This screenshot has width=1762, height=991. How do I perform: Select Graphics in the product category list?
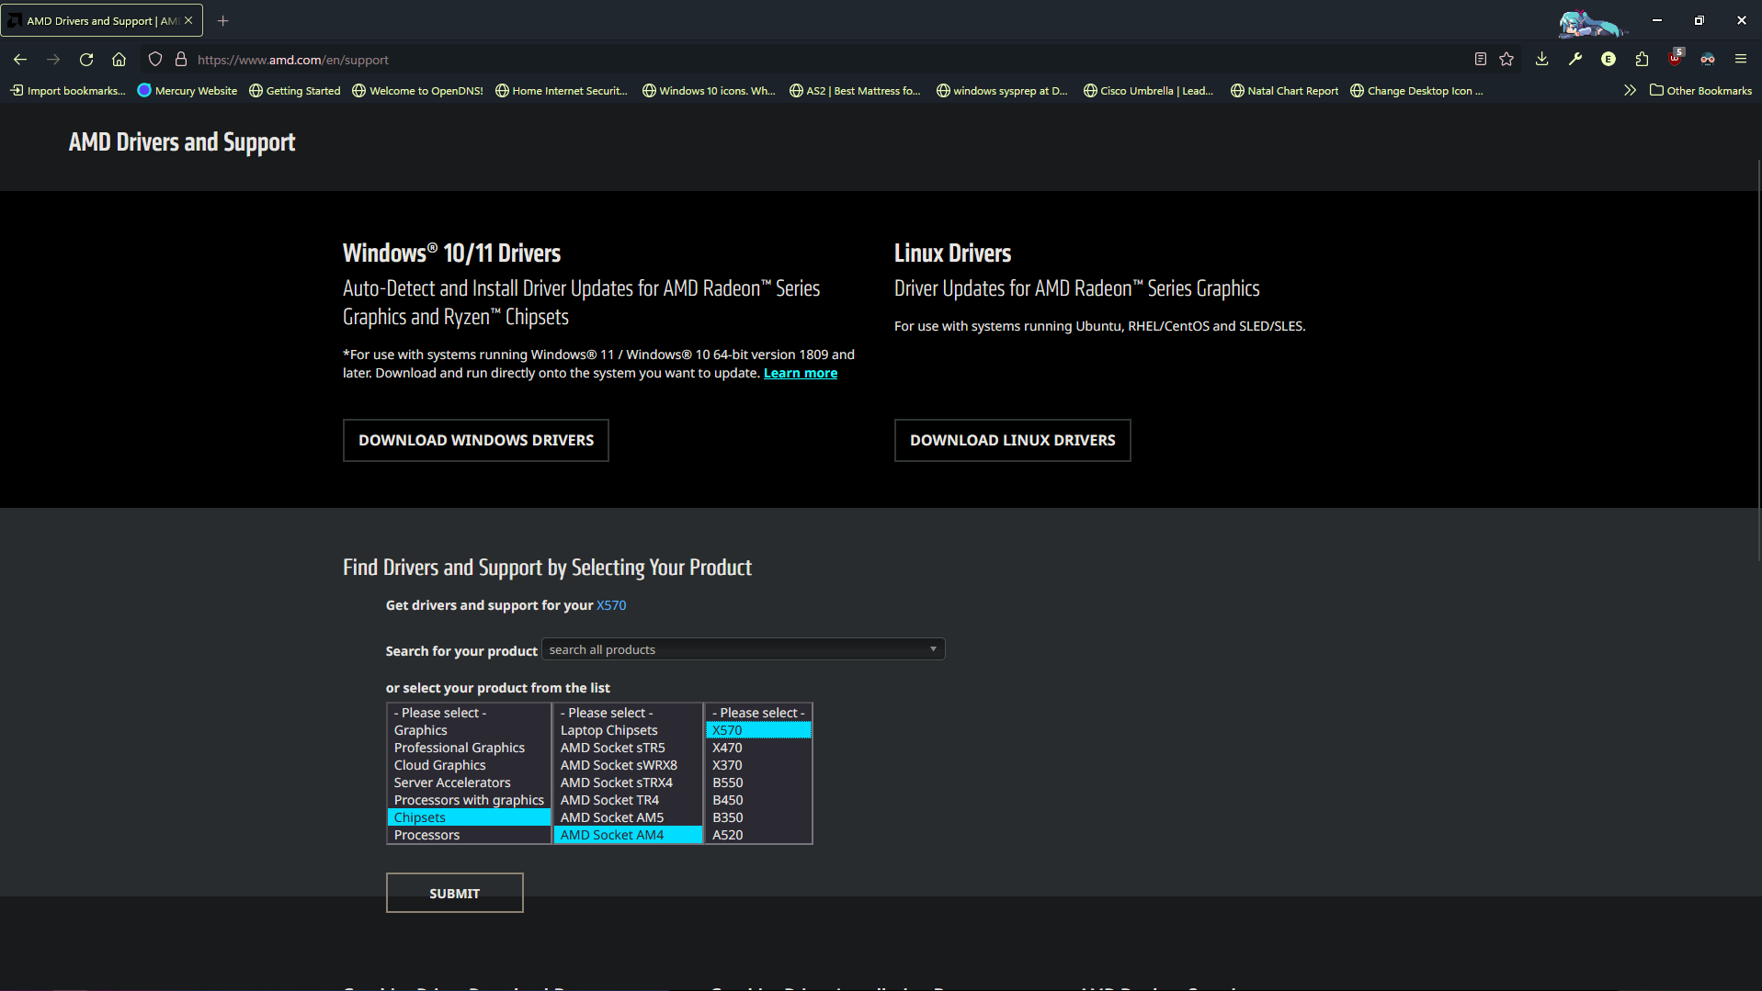point(469,730)
